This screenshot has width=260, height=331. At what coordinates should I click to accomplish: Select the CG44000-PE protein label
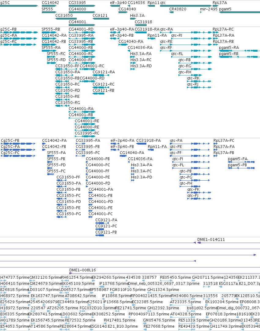point(98,177)
